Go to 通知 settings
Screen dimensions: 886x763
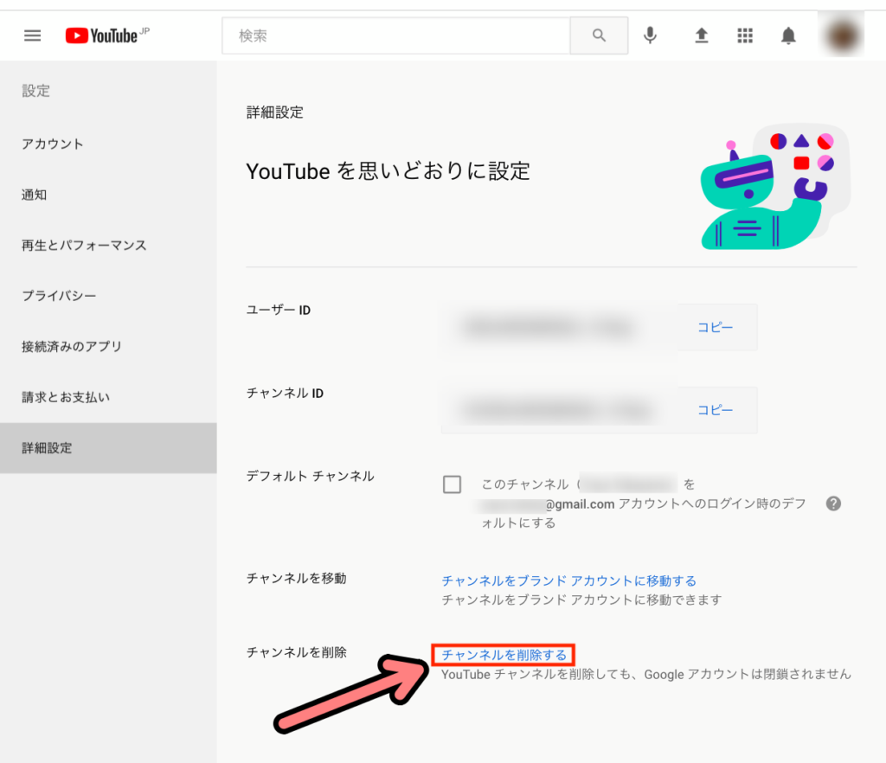pyautogui.click(x=35, y=195)
